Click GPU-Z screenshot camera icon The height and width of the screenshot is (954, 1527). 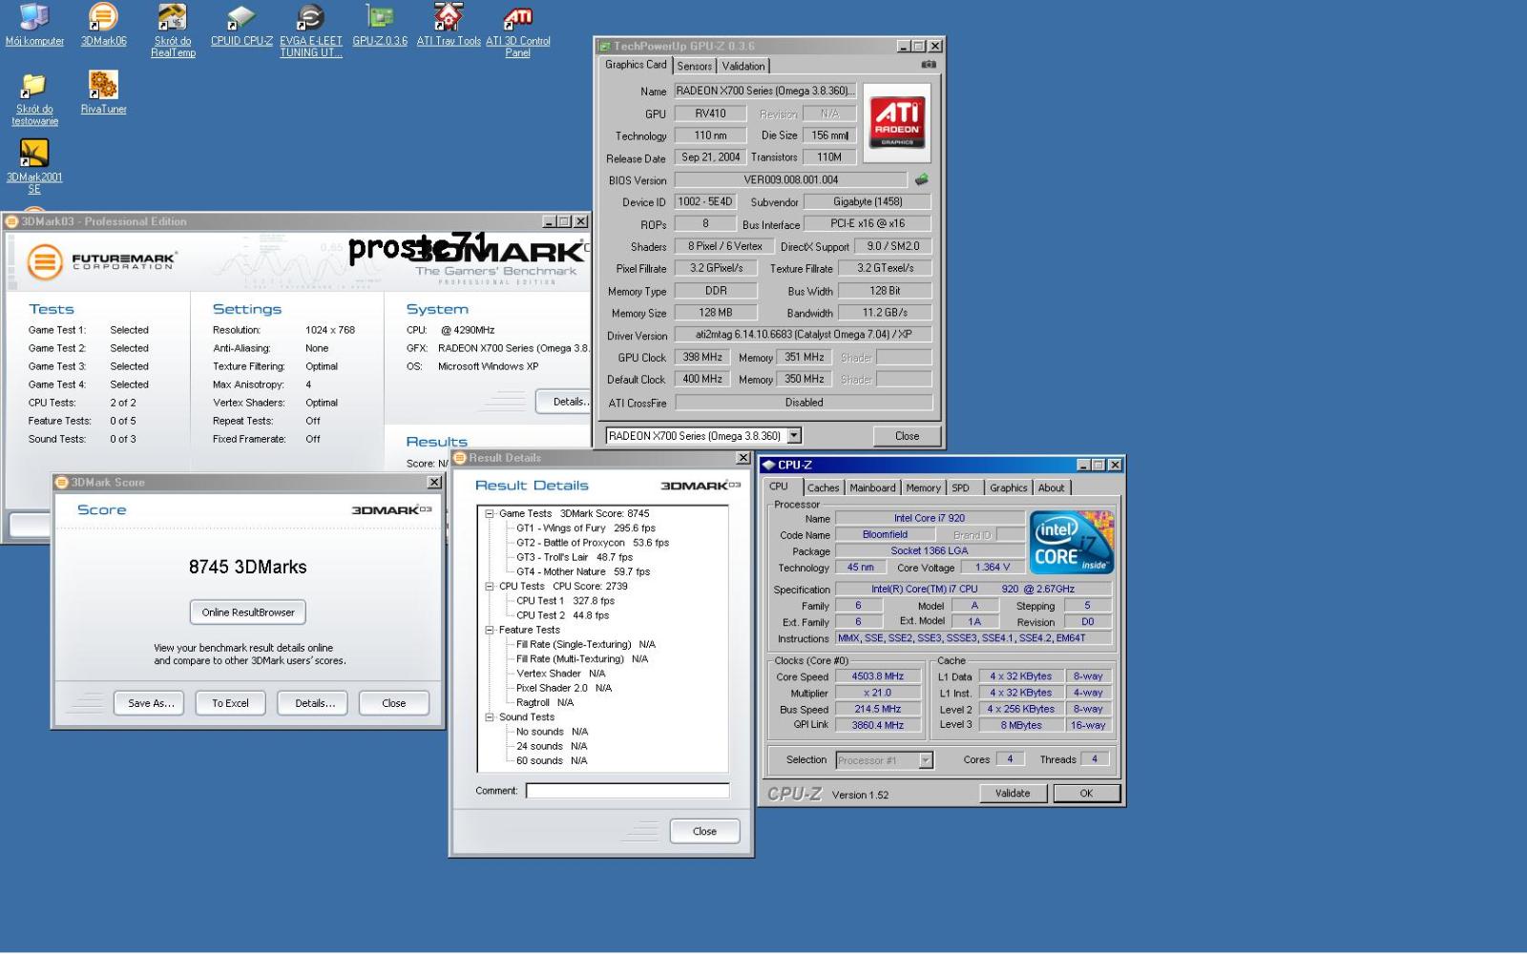[x=928, y=65]
